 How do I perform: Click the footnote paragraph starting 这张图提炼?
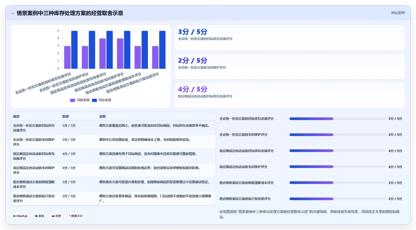tap(309, 214)
